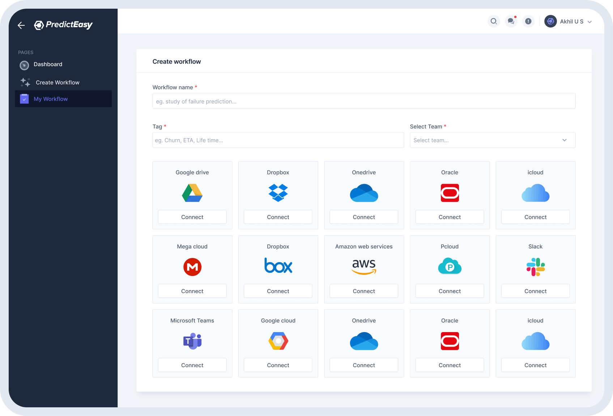Click the Onedrive logo in Microsoft Teams' row

pyautogui.click(x=364, y=341)
